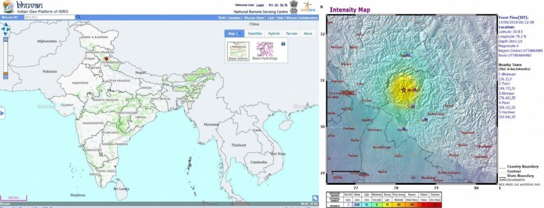Select the Terrain view tab

[291, 34]
